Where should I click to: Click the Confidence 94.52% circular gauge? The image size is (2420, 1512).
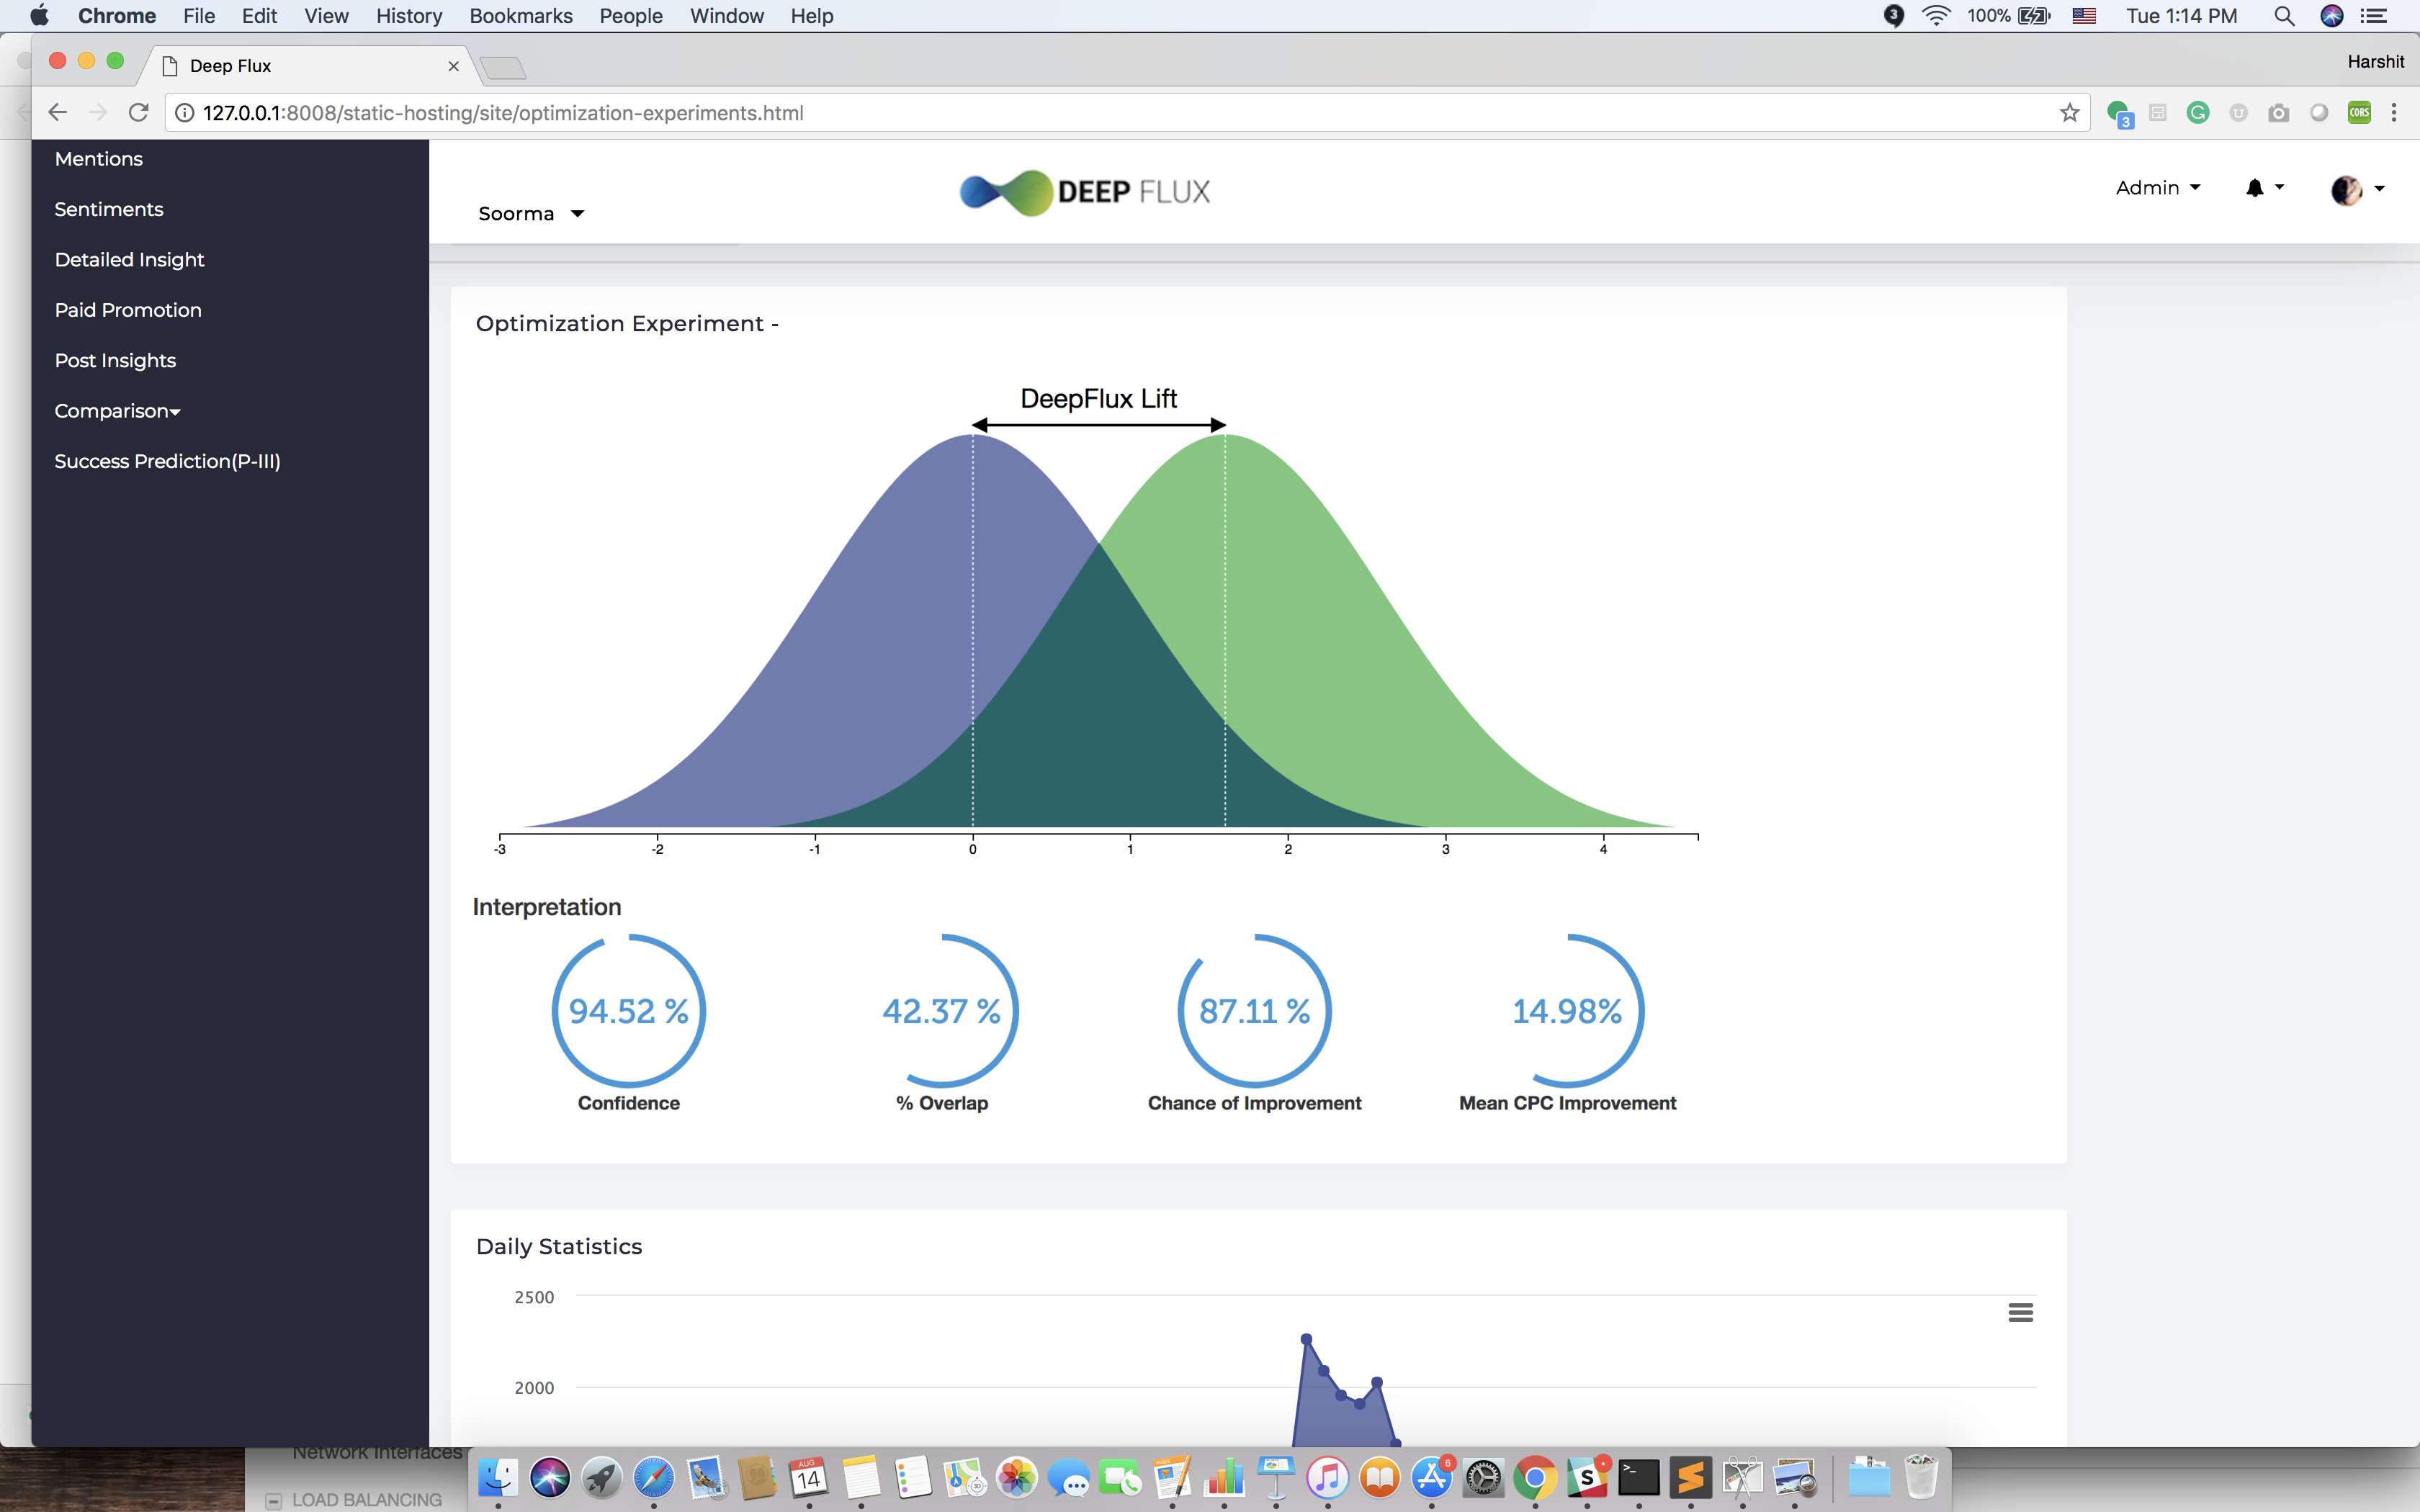tap(628, 1011)
